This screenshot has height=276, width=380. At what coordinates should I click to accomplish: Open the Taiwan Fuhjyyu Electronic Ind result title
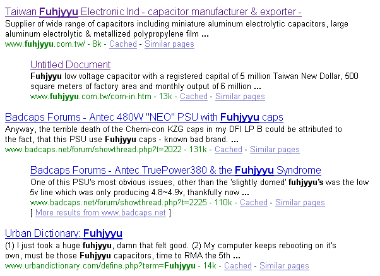tap(153, 11)
